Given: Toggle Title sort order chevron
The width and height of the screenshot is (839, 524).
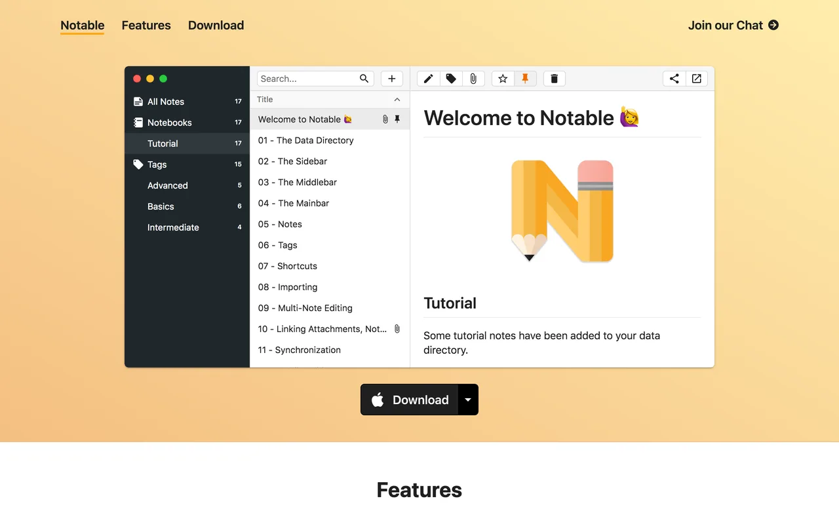Looking at the screenshot, I should [397, 100].
